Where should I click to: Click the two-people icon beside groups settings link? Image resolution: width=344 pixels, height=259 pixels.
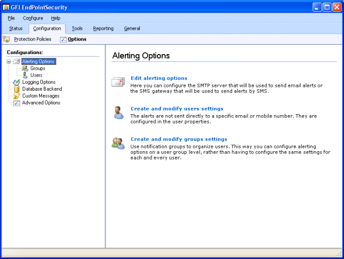tap(118, 143)
